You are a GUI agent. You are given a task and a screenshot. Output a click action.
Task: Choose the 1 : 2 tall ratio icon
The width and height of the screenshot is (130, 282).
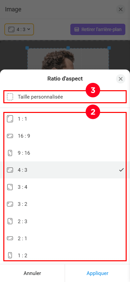[10, 255]
